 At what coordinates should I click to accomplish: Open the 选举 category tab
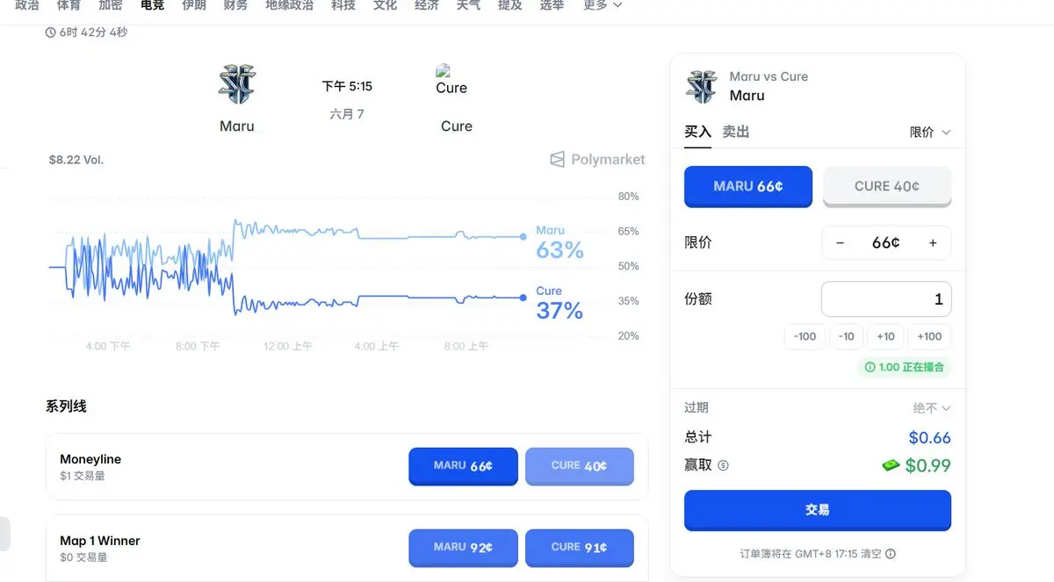click(x=552, y=5)
